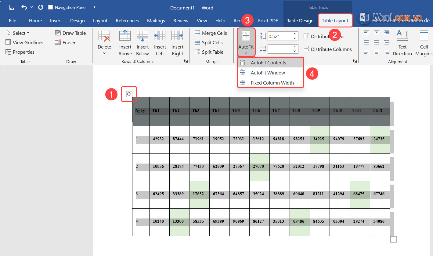This screenshot has height=256, width=433.
Task: Click the Merge Cells button
Action: 211,33
